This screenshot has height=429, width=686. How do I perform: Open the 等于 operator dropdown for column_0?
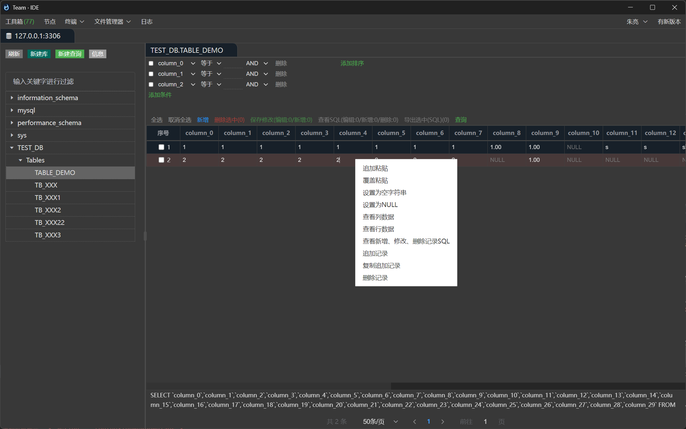[x=211, y=63]
